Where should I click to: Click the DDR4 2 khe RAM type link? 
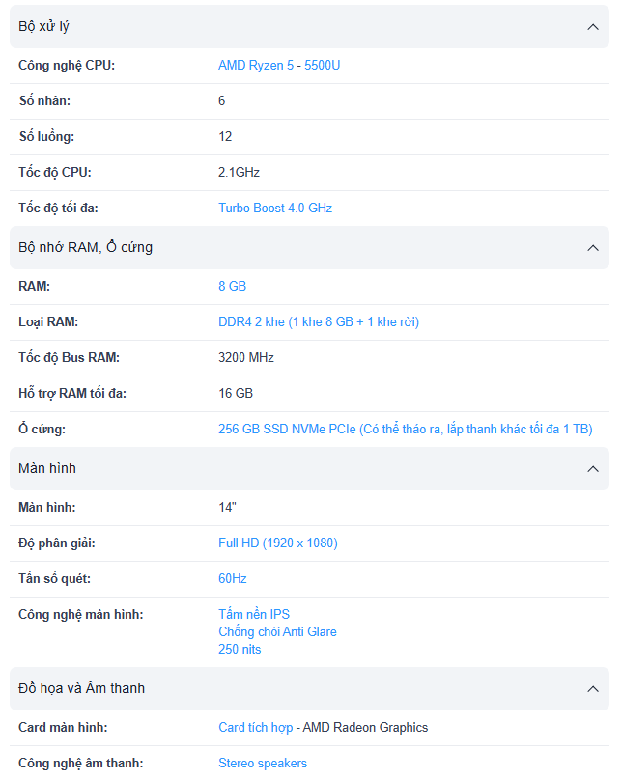(319, 322)
